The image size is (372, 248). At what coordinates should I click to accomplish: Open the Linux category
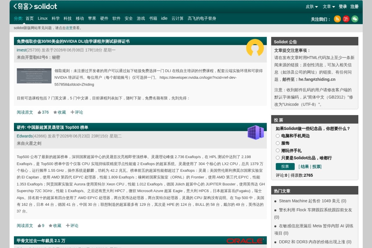pyautogui.click(x=43, y=18)
